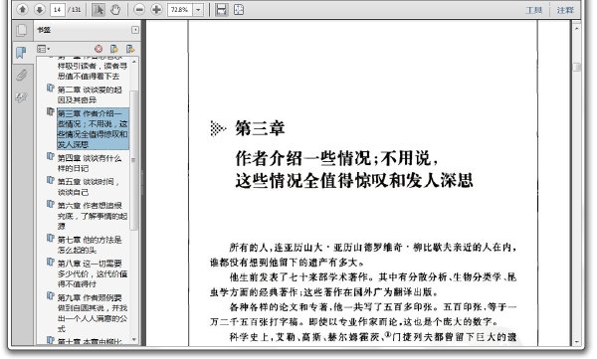Open the bookmark options menu dropdown
Viewport: 597px width, 359px height.
tap(43, 49)
